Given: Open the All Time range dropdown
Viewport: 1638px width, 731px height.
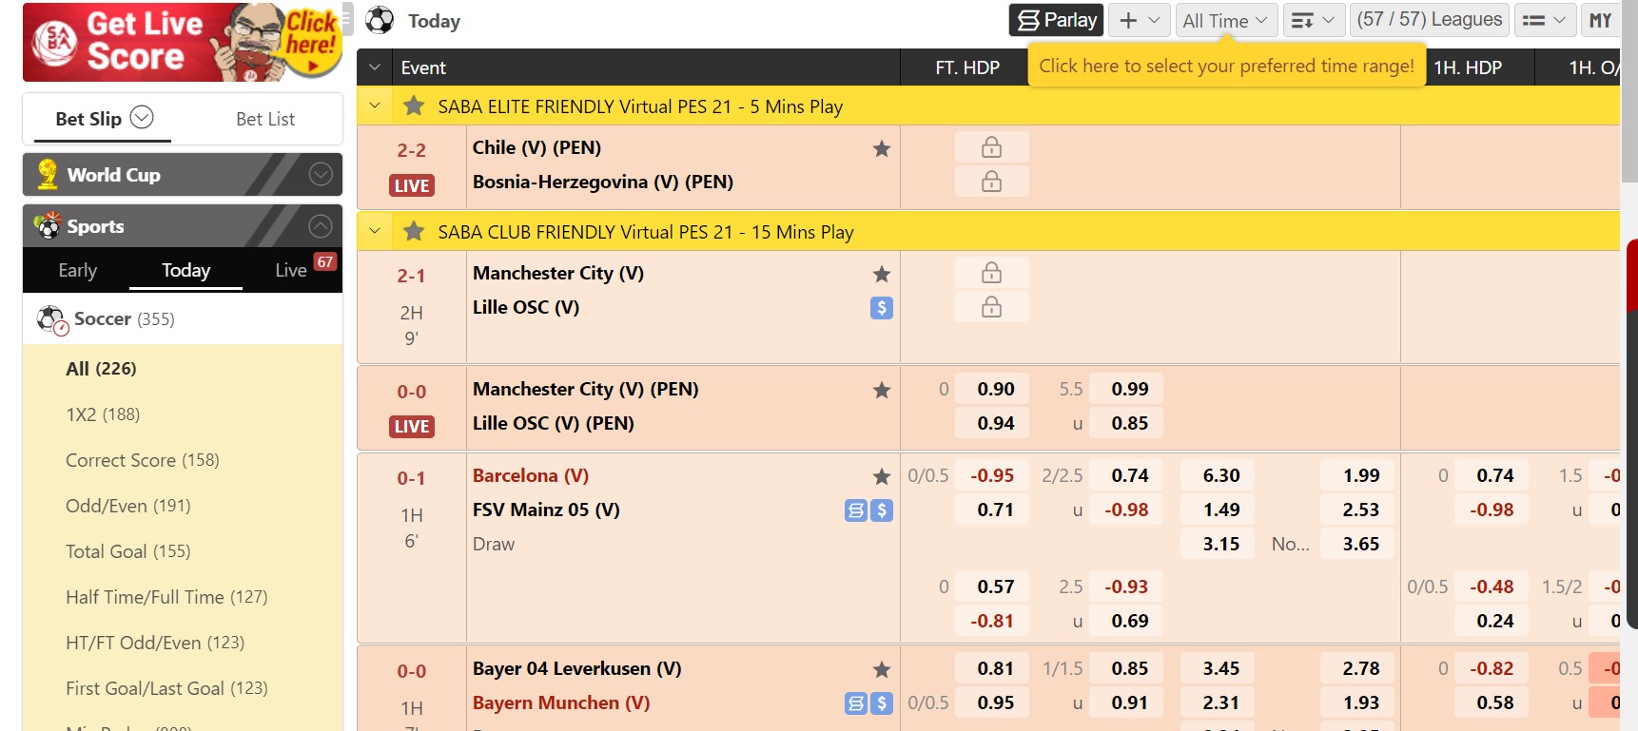Looking at the screenshot, I should 1226,20.
